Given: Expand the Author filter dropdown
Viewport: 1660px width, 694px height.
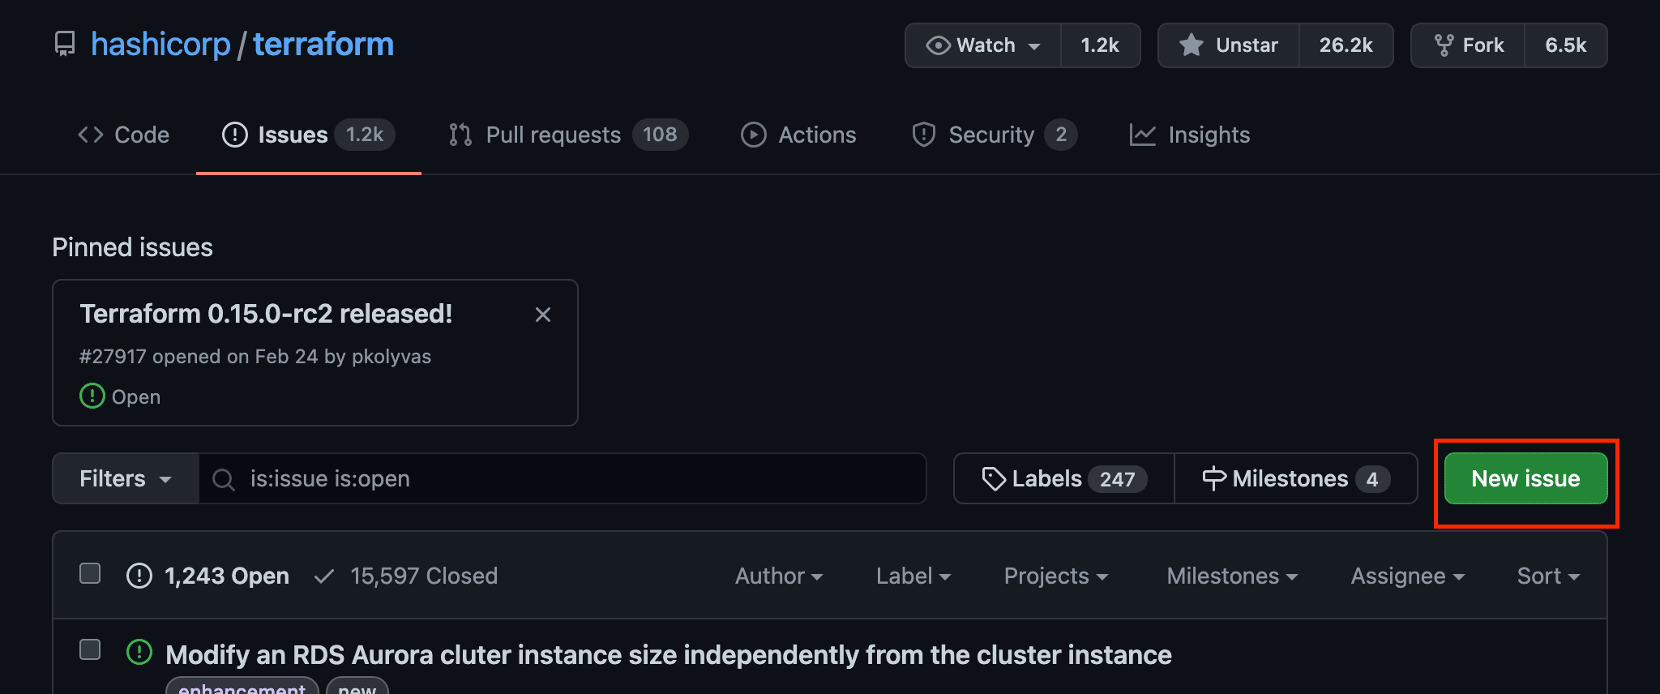Looking at the screenshot, I should [x=779, y=576].
